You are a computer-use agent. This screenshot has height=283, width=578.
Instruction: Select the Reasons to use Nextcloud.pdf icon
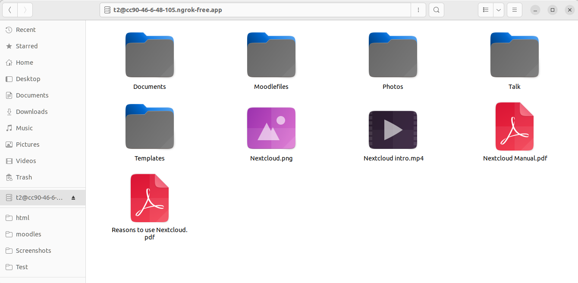pos(150,198)
